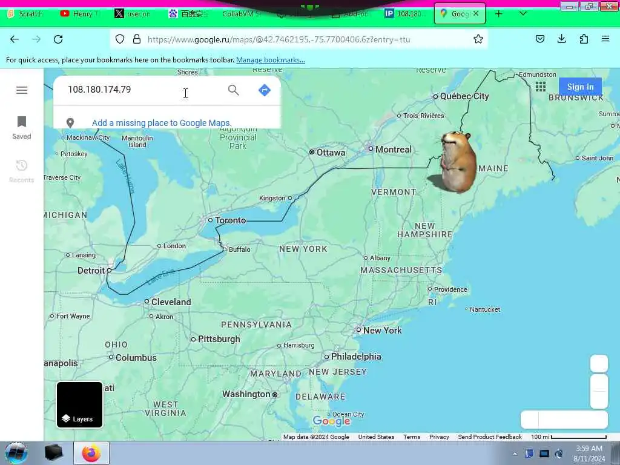Screen dimensions: 620x465
Task: Open the Google Maps hamburger menu
Action: tap(22, 90)
